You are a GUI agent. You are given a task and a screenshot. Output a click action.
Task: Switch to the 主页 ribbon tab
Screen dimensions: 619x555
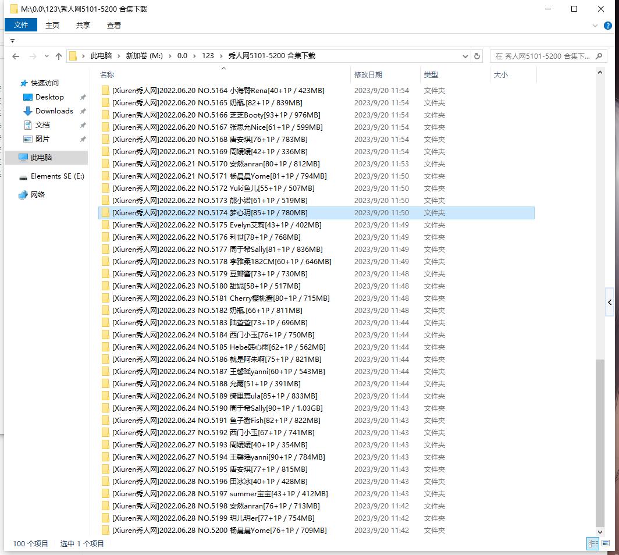[52, 25]
